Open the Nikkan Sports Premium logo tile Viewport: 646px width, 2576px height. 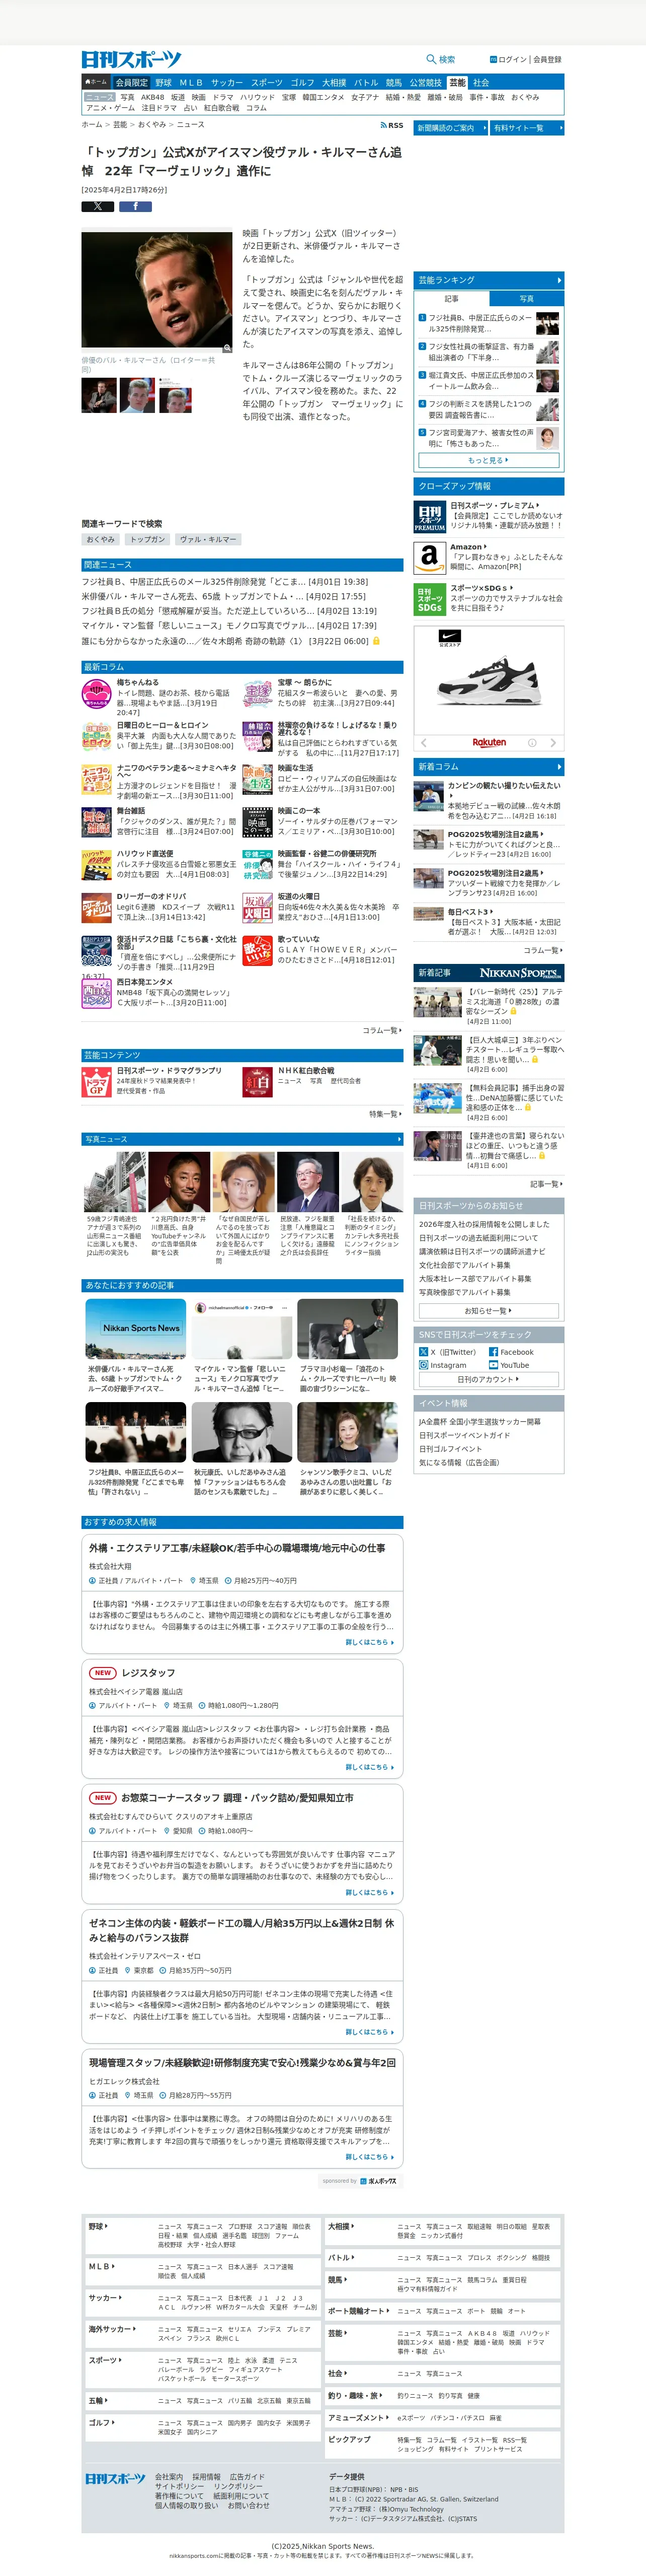pos(429,516)
